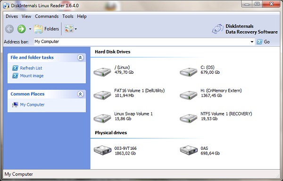Click the My Computer status bar text
Image resolution: width=283 pixels, height=181 pixels.
tap(19, 174)
